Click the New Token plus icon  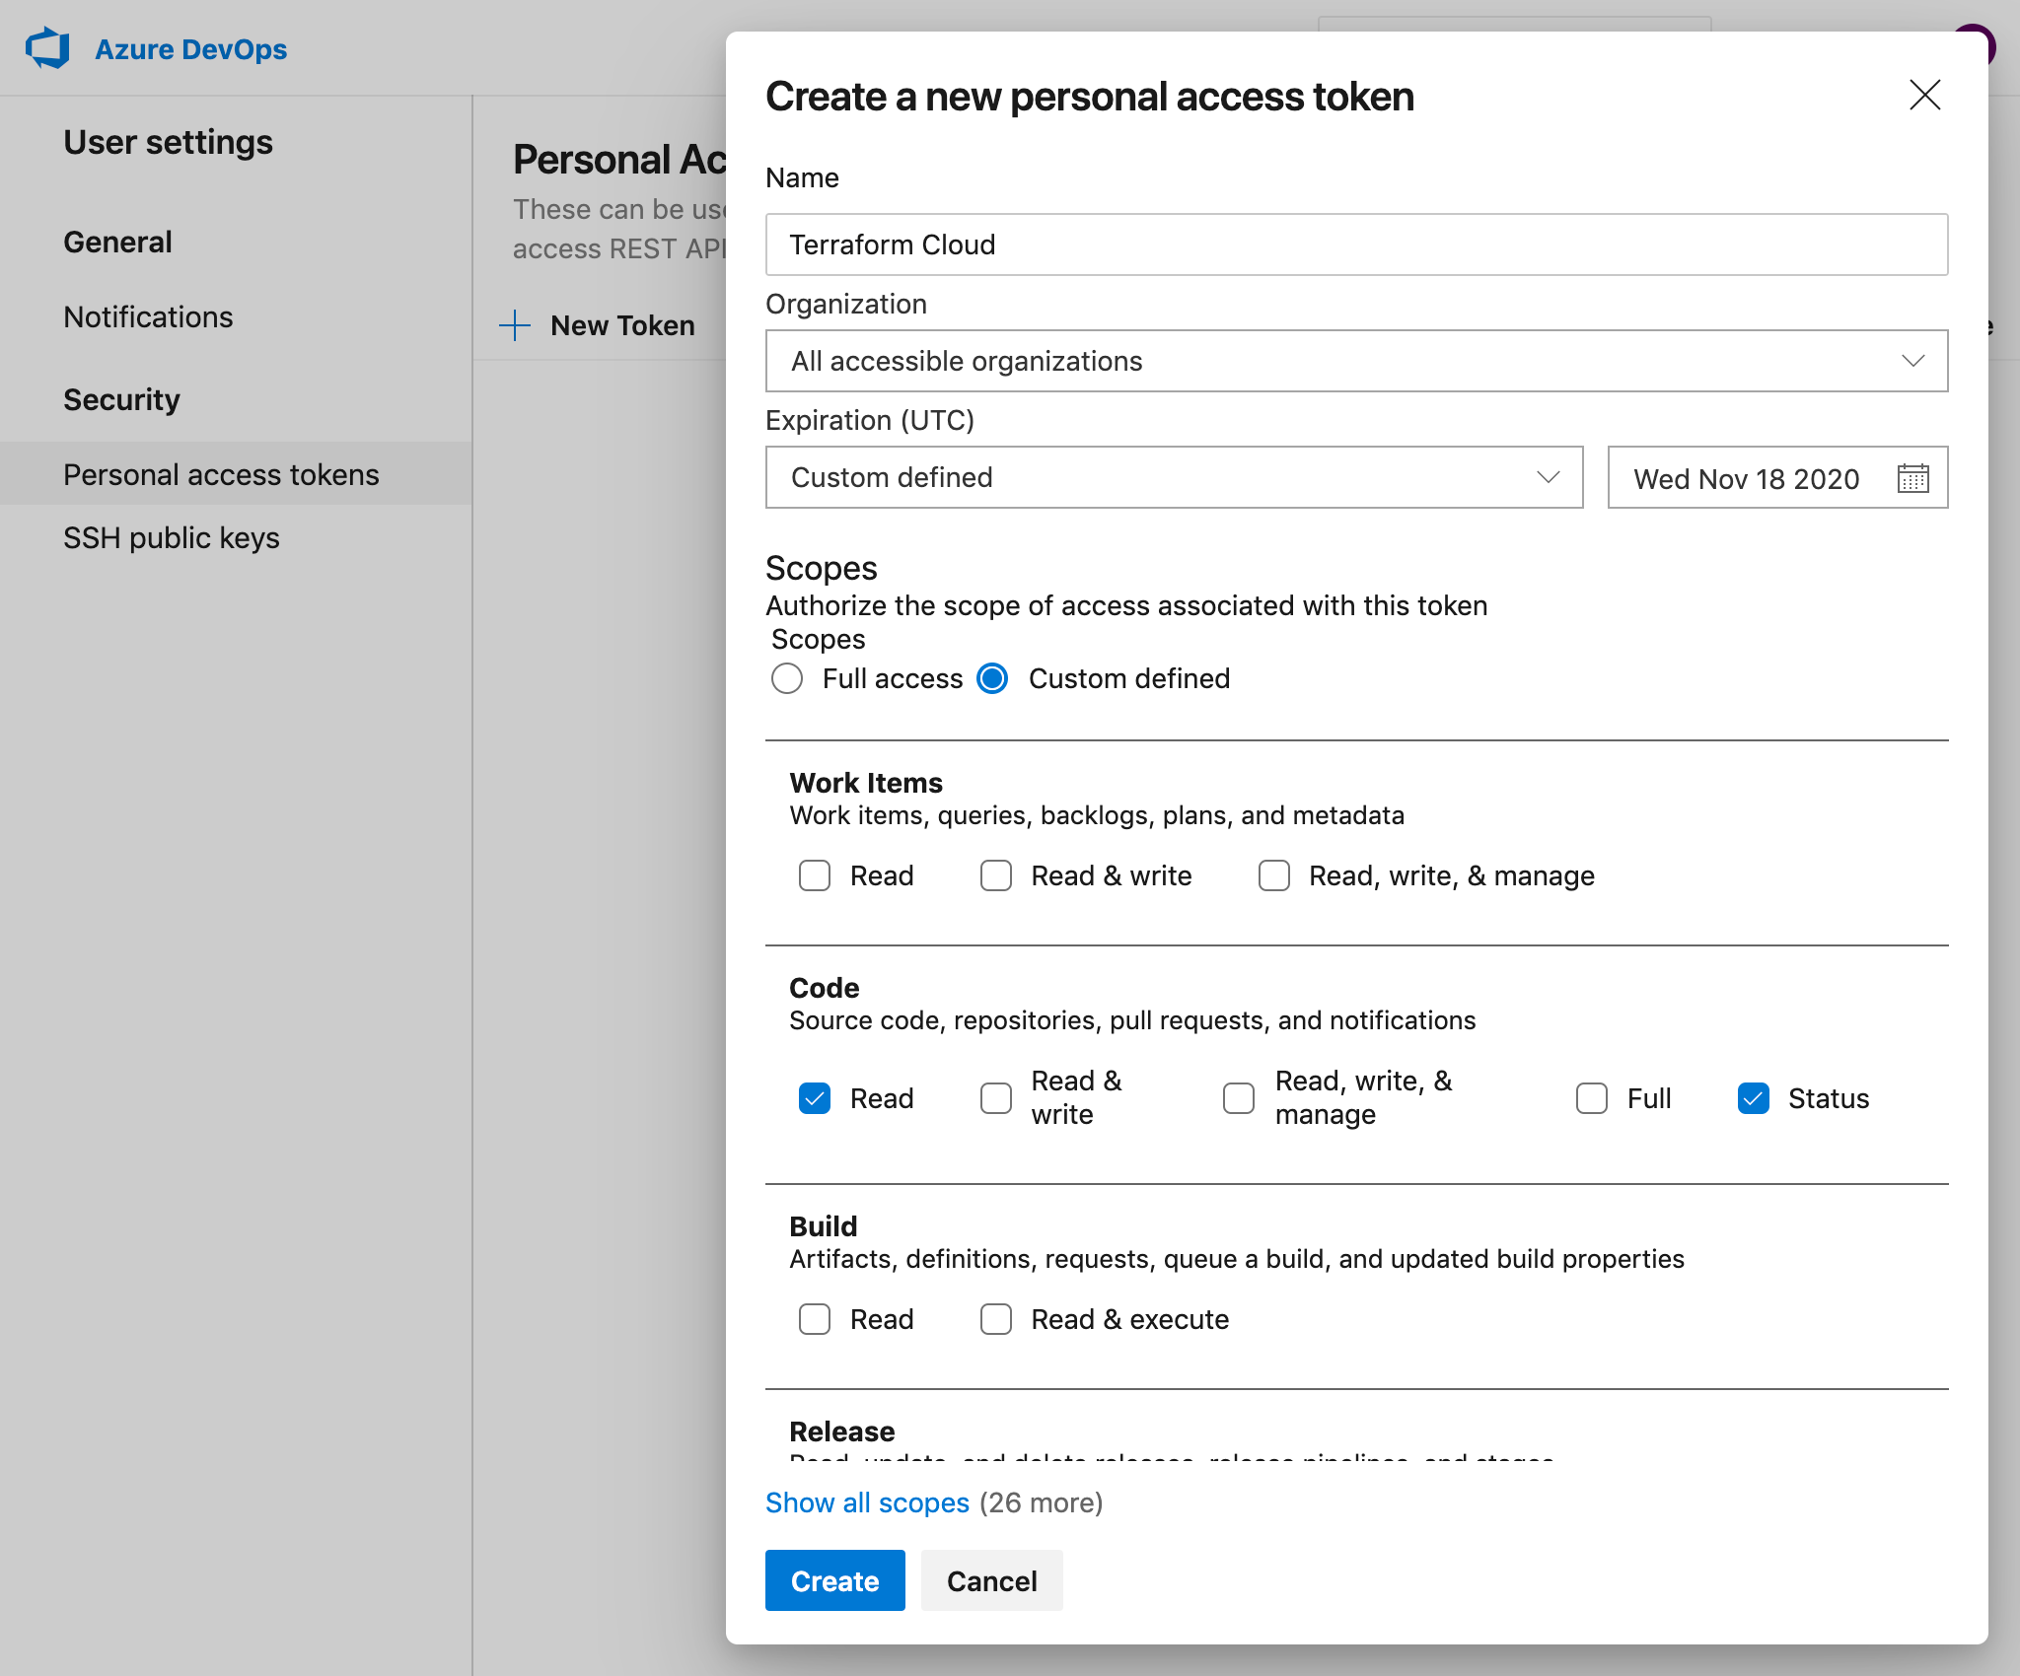pyautogui.click(x=522, y=325)
